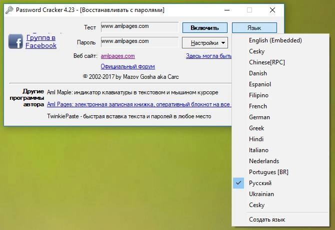Click the Password Cracker key icon in title bar
This screenshot has height=230, width=335.
click(9, 10)
